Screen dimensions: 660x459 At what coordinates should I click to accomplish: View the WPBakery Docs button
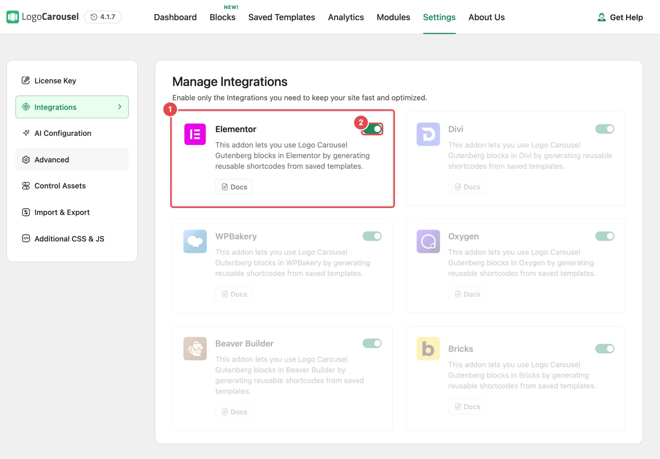click(234, 294)
